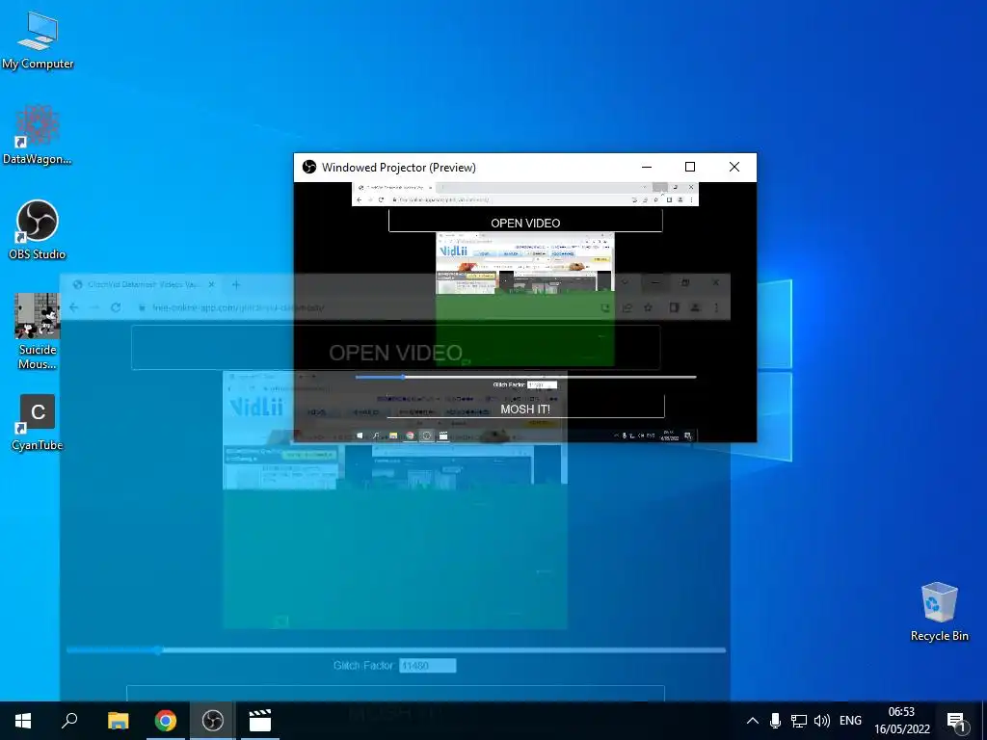Open the clapperboard video app in taskbar

(x=259, y=721)
